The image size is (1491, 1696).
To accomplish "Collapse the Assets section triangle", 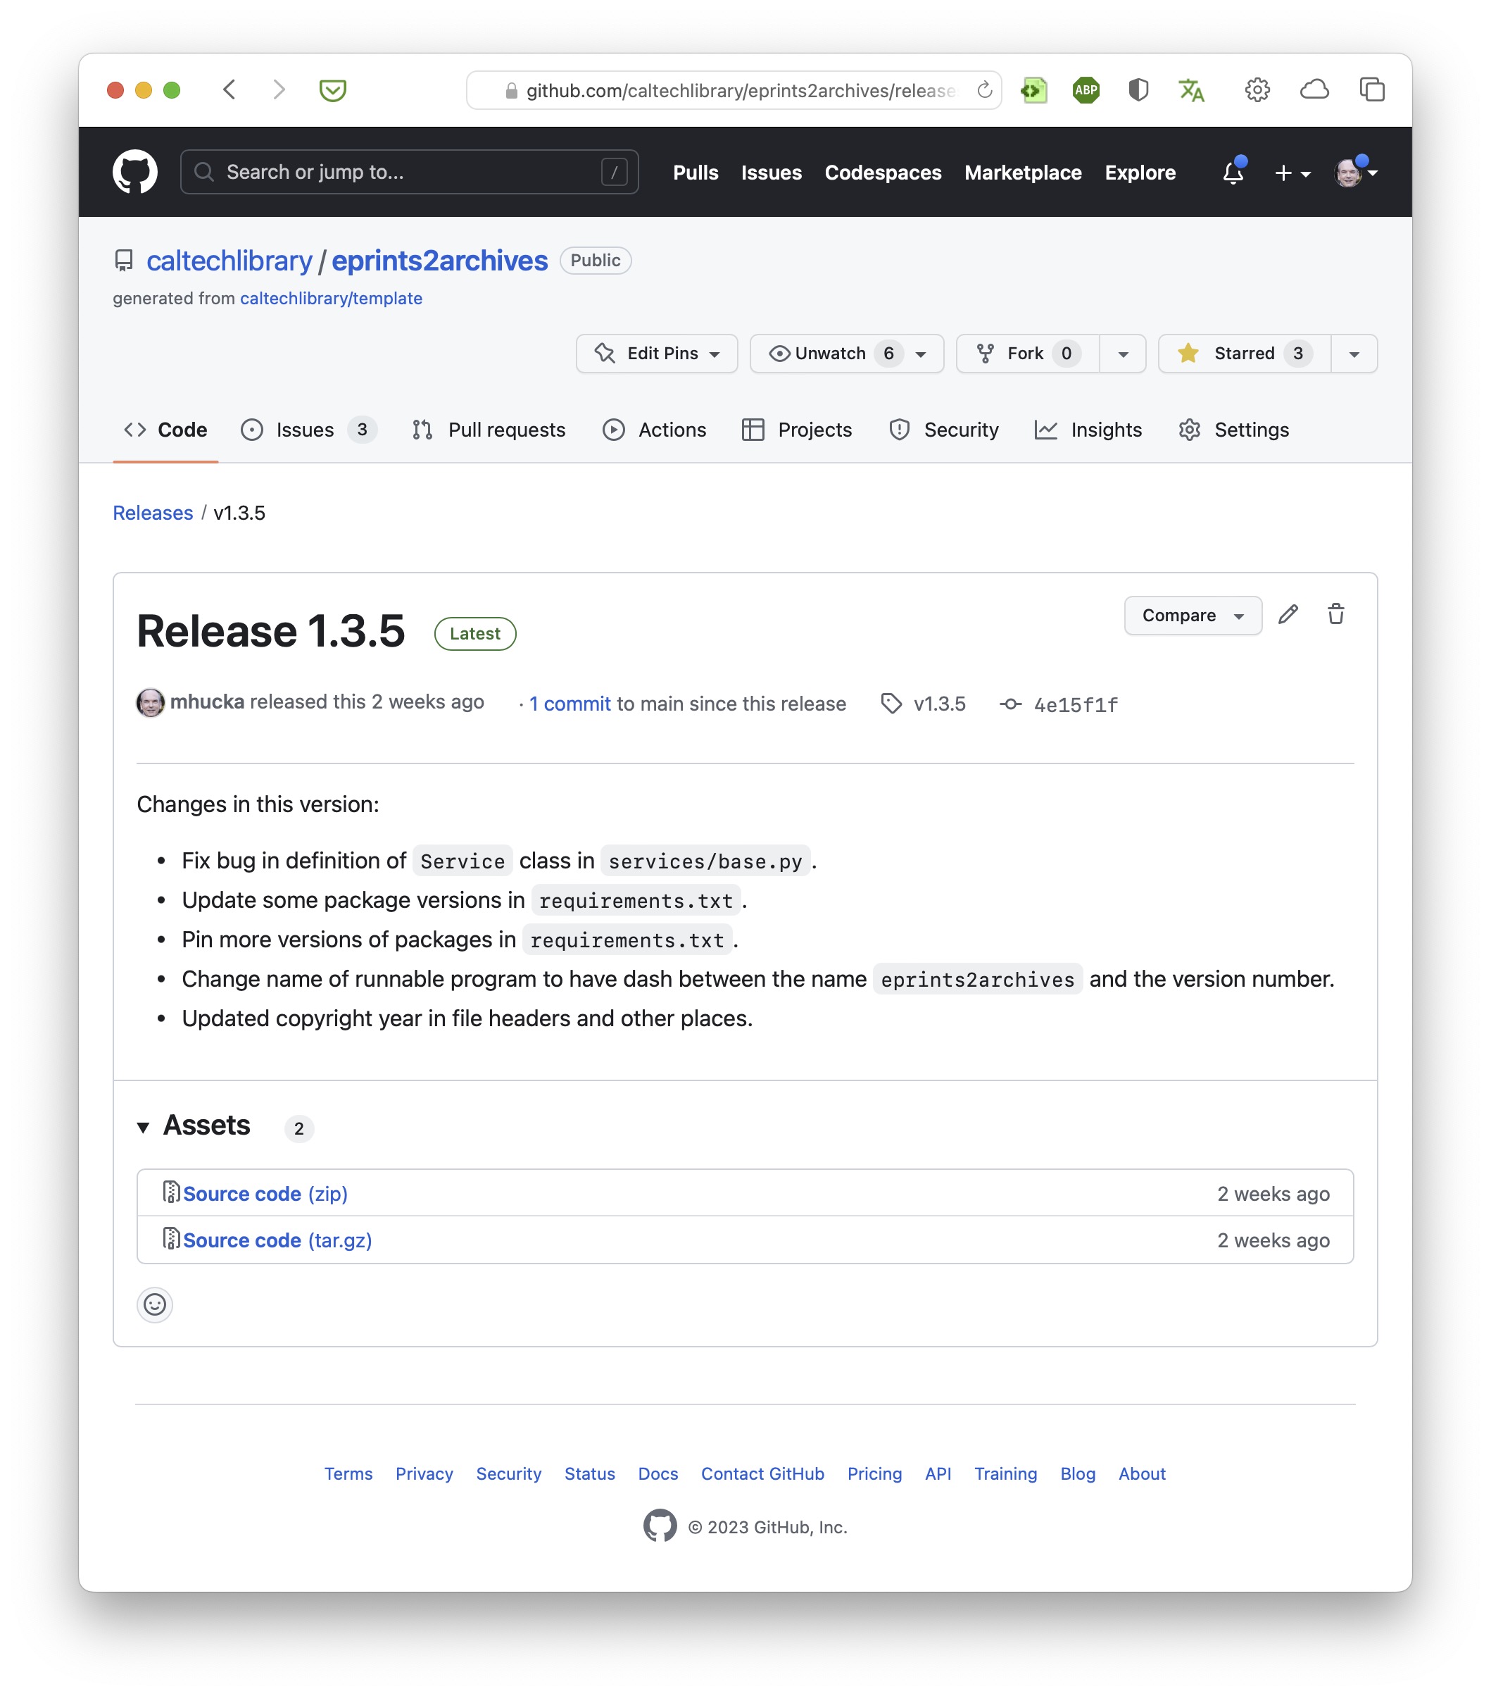I will [x=143, y=1127].
